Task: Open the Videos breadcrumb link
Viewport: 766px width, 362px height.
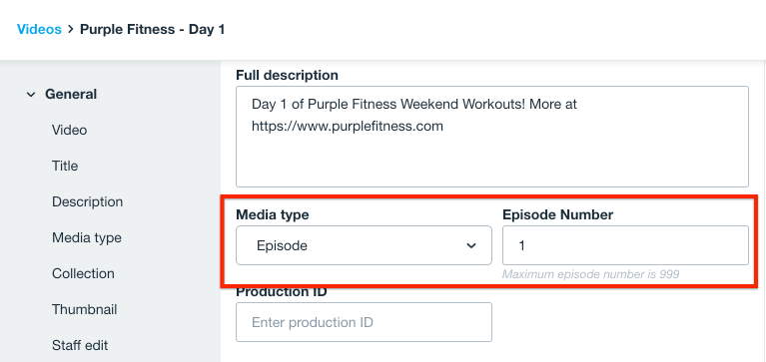Action: [x=39, y=29]
